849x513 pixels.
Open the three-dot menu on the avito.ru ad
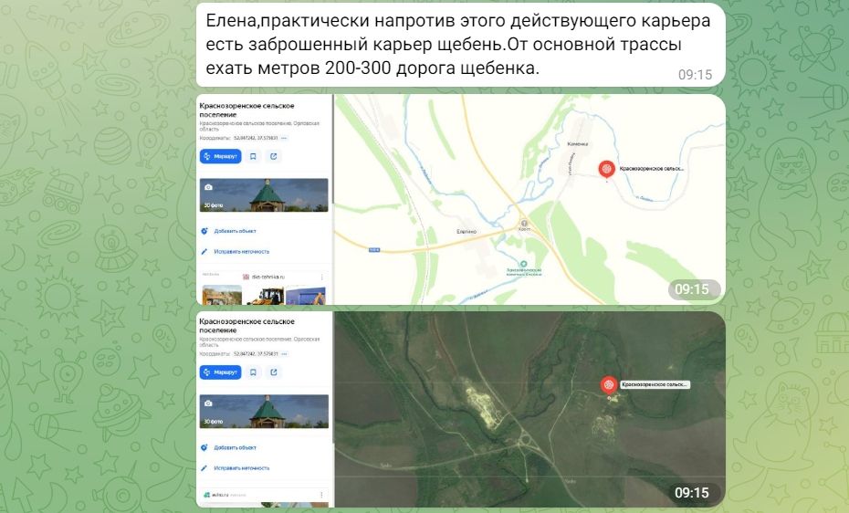321,495
